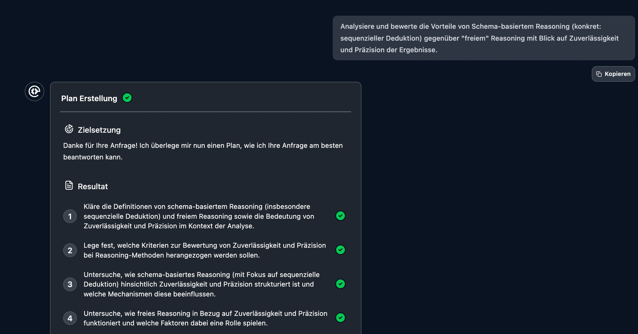Screen dimensions: 638x334
Task: Click the copy icon in Kopieren button
Action: [x=599, y=74]
